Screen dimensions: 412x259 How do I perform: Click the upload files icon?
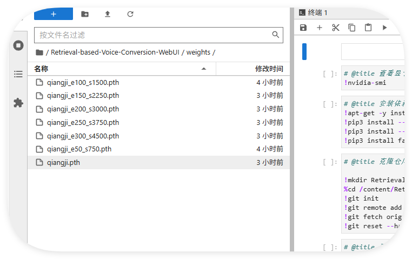(x=108, y=14)
